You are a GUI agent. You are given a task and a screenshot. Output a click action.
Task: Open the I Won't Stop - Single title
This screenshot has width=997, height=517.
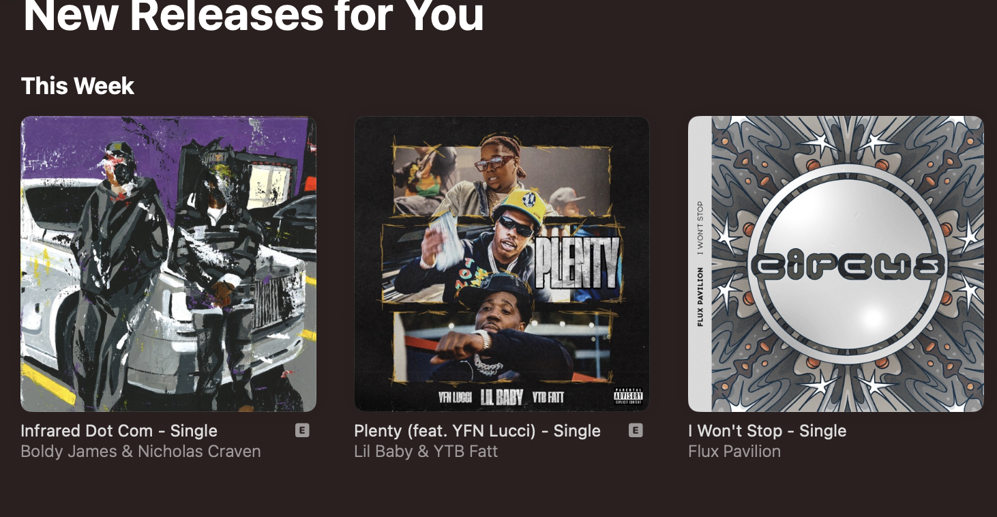click(x=768, y=431)
